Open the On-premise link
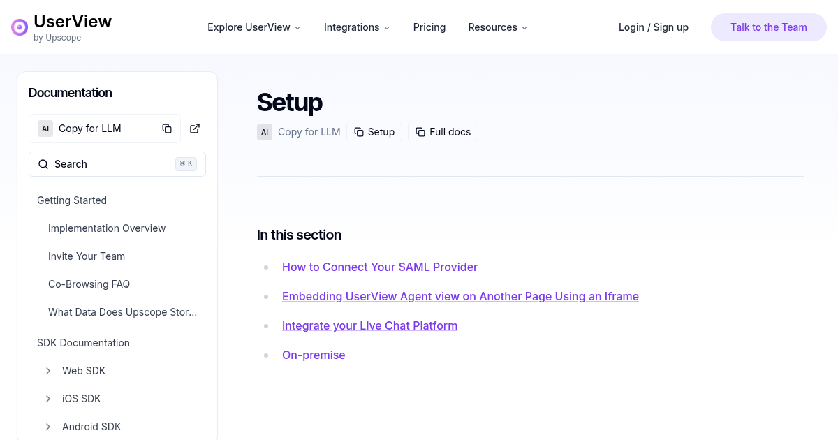838x440 pixels. coord(314,355)
